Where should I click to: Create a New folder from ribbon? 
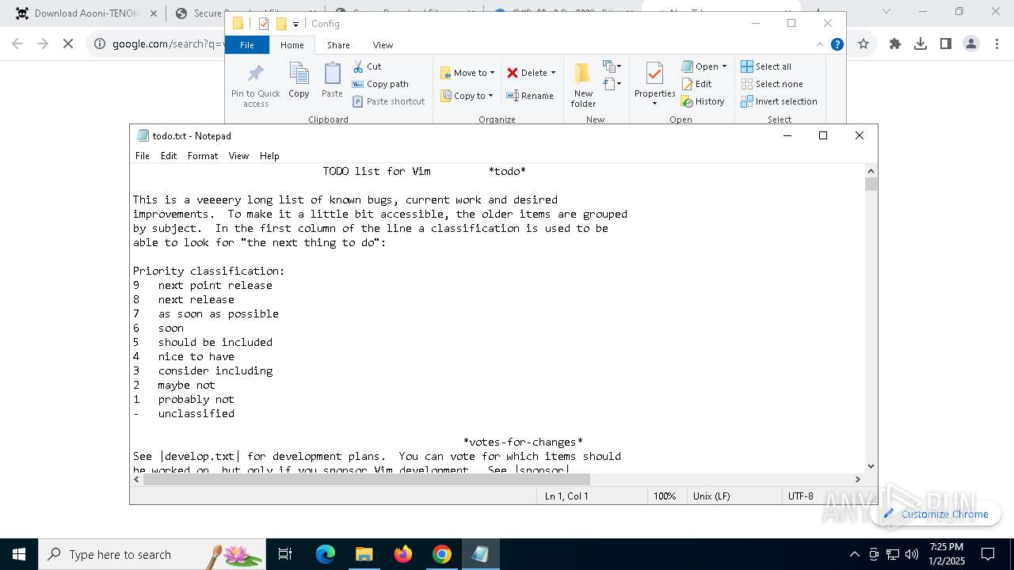pos(583,85)
